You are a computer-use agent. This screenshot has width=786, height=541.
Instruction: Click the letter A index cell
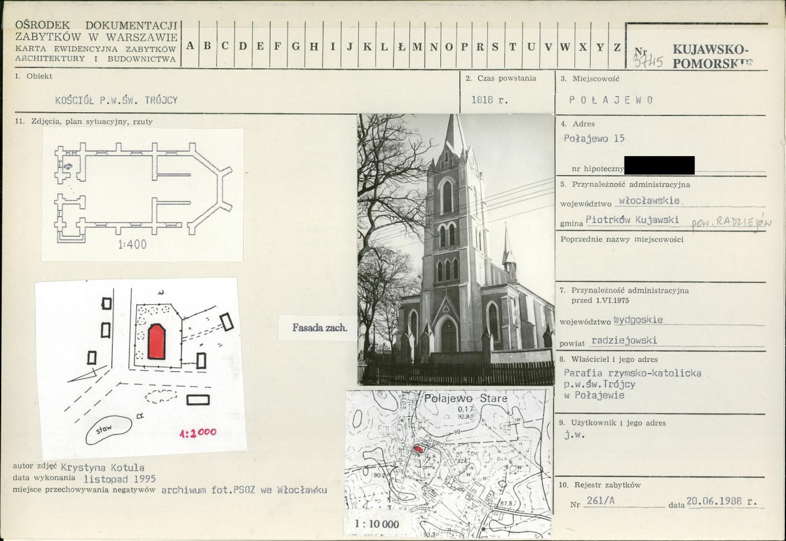pyautogui.click(x=190, y=46)
